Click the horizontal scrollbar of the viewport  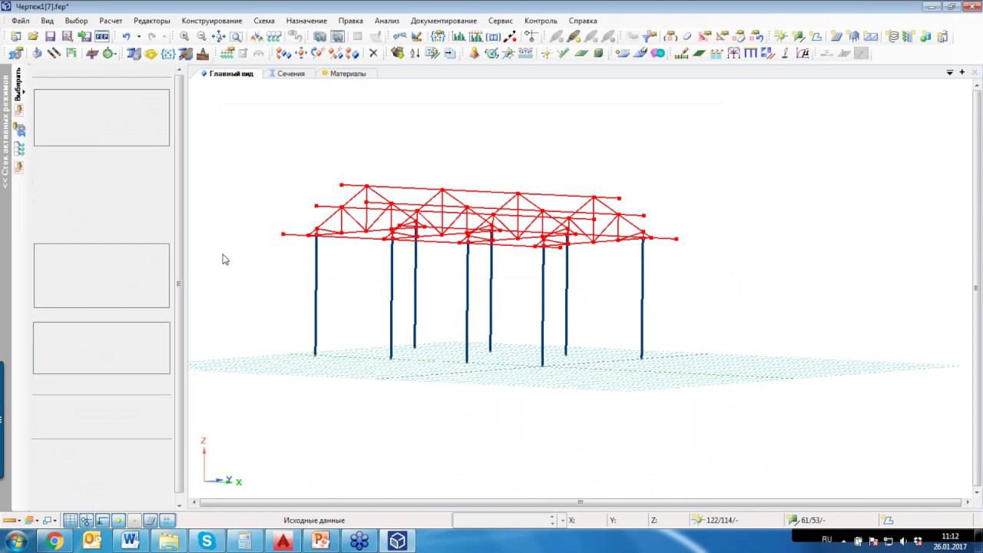(x=580, y=502)
